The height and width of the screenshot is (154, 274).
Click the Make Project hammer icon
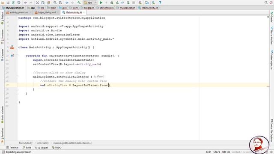[x=79, y=3]
